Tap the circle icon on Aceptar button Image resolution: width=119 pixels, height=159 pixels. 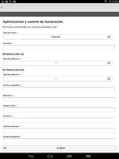(5, 148)
